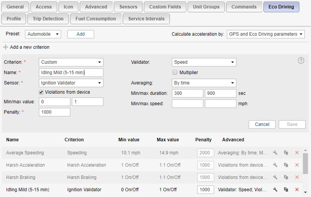Image resolution: width=311 pixels, height=197 pixels.
Task: Click the help question mark icon
Action: pyautogui.click(x=301, y=61)
